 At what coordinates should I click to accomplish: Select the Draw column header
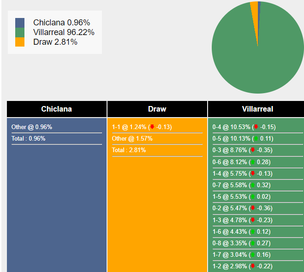tap(157, 109)
